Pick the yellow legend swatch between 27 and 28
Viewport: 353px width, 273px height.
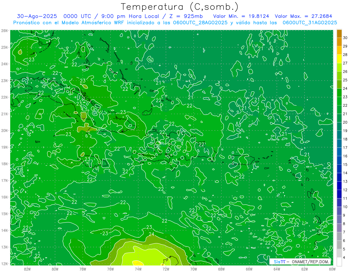coord(339,59)
